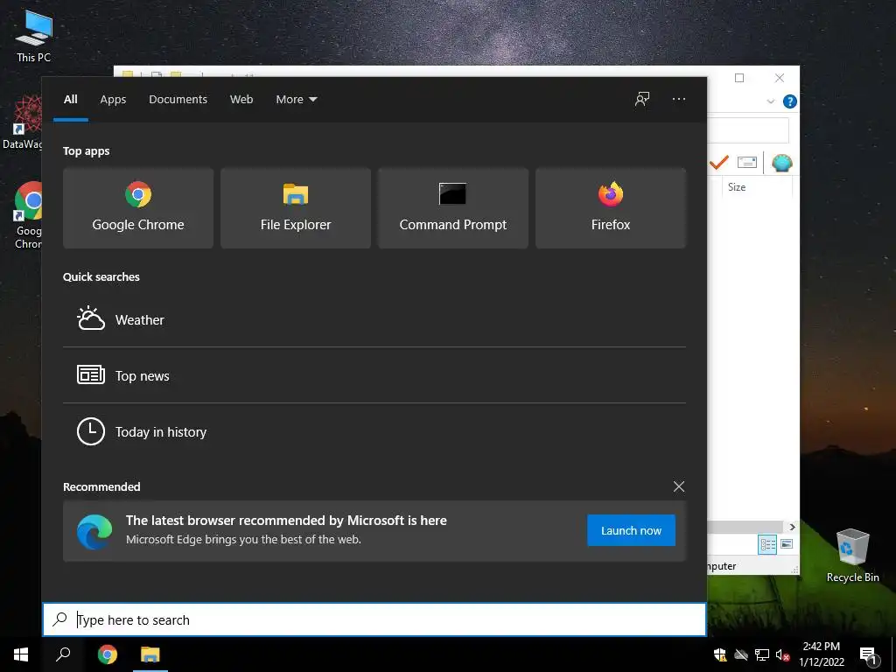Click the magnifier icon in the search box
The width and height of the screenshot is (896, 672).
(x=60, y=619)
